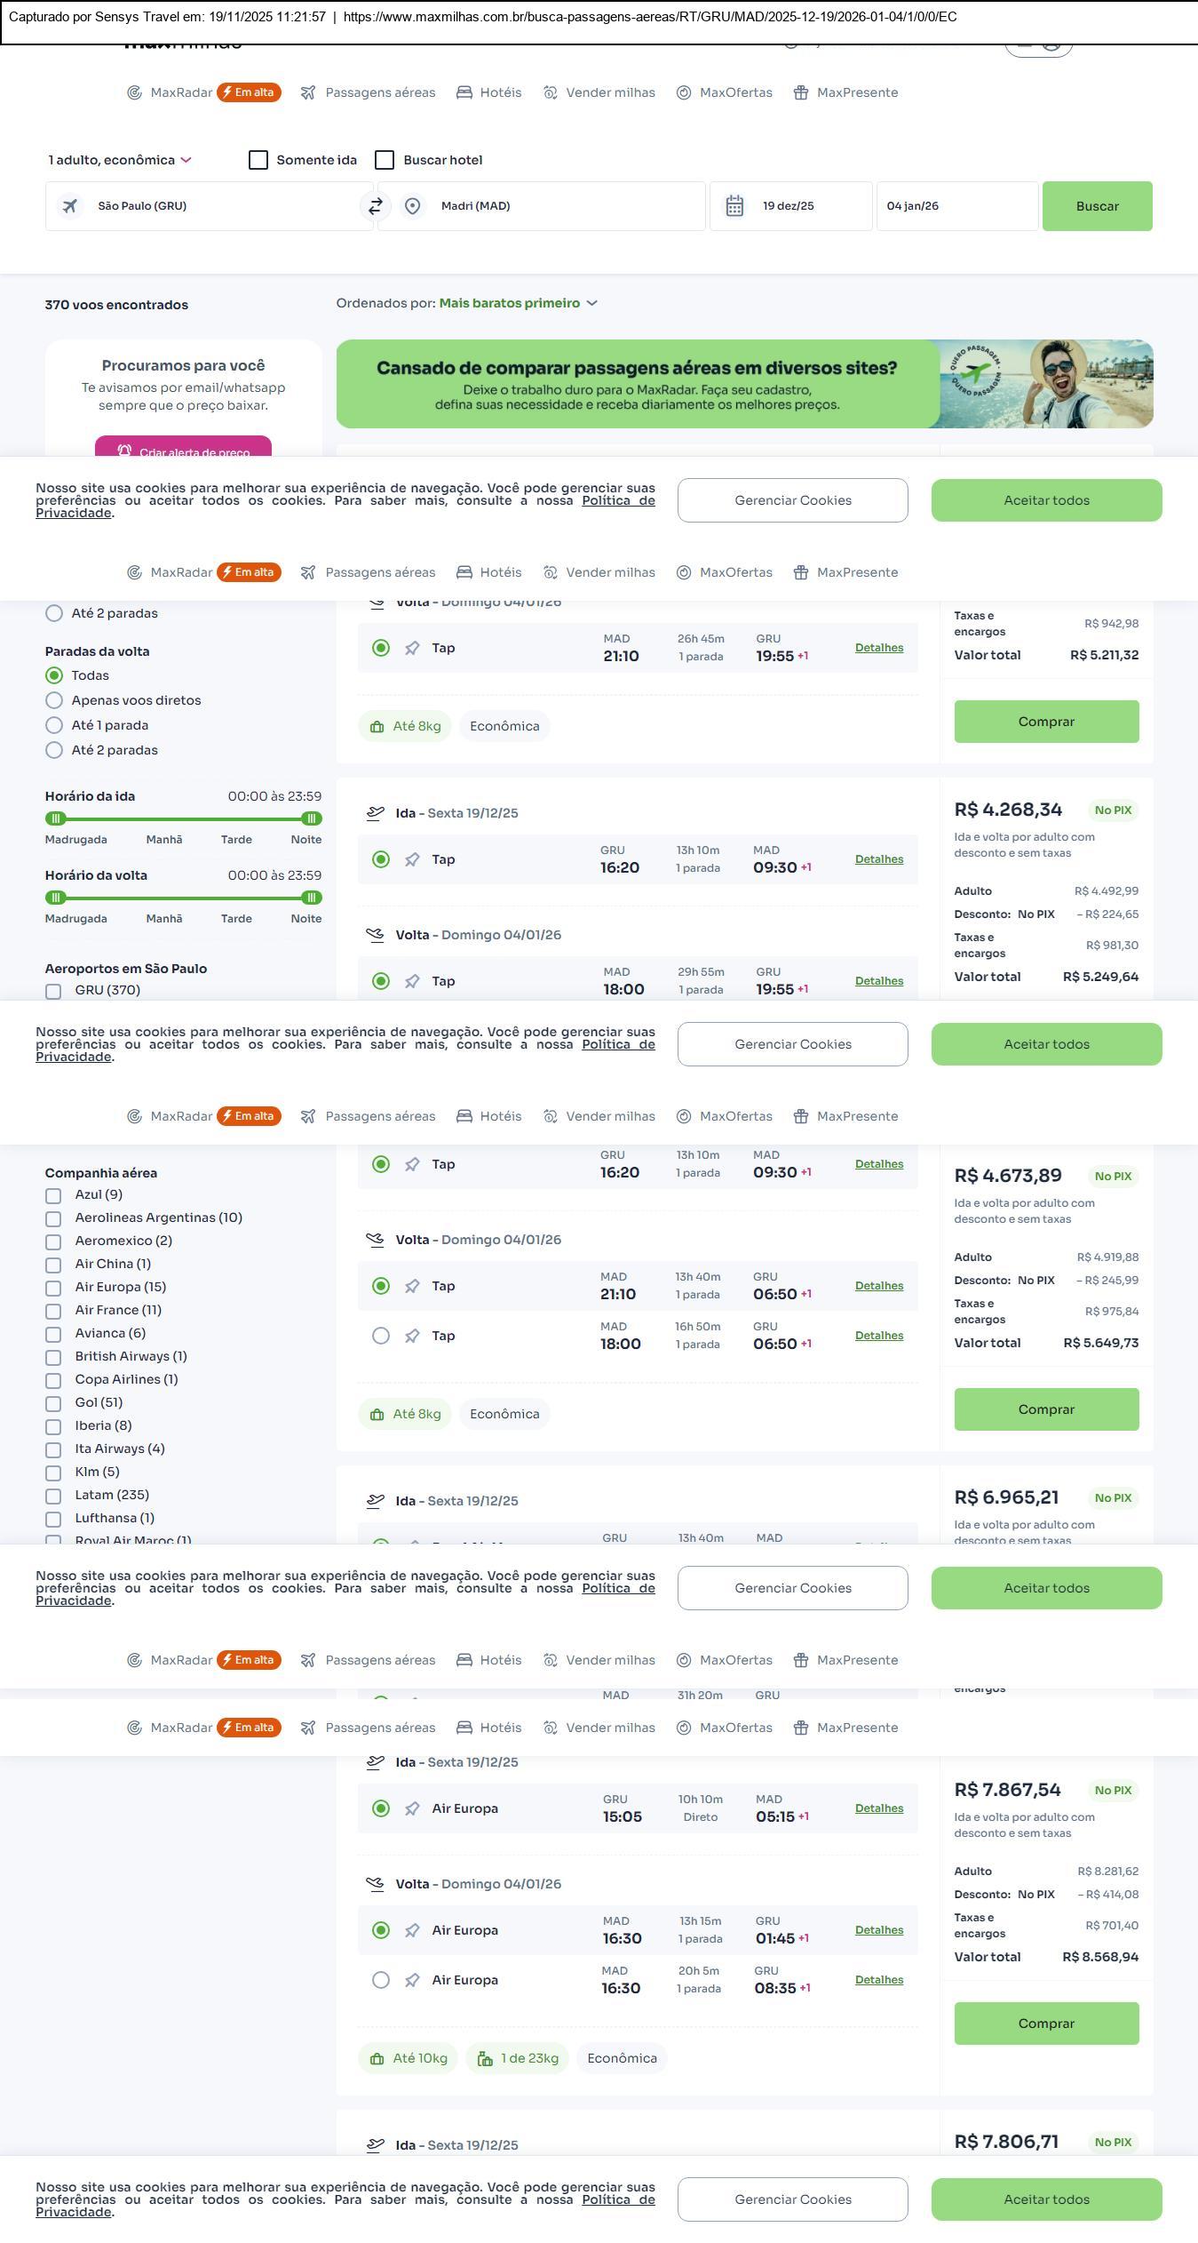The width and height of the screenshot is (1198, 2243).
Task: Expand the Mais baratos primeiro sort dropdown
Action: 518,303
